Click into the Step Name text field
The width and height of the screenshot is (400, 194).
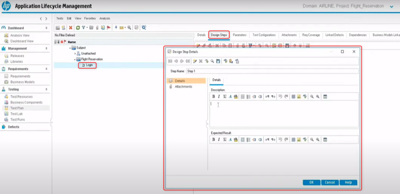(x=272, y=71)
